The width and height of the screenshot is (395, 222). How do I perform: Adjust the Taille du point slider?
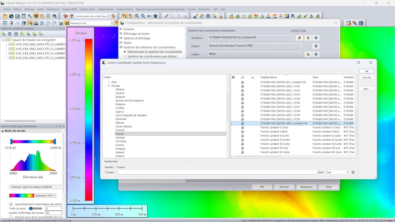coord(30,209)
